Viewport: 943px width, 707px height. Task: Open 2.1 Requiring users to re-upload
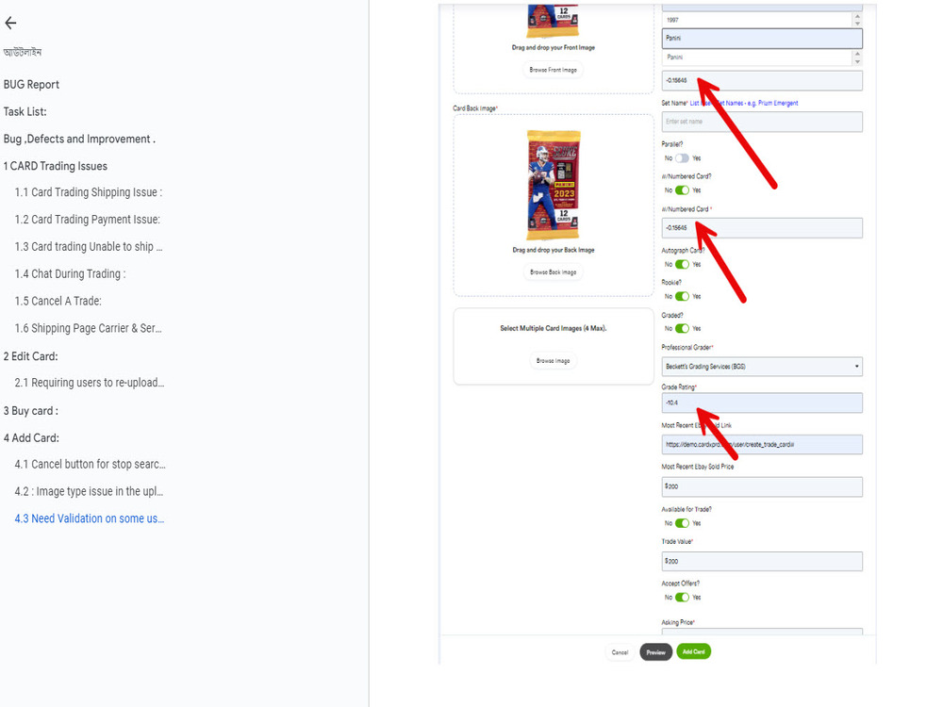(x=90, y=383)
